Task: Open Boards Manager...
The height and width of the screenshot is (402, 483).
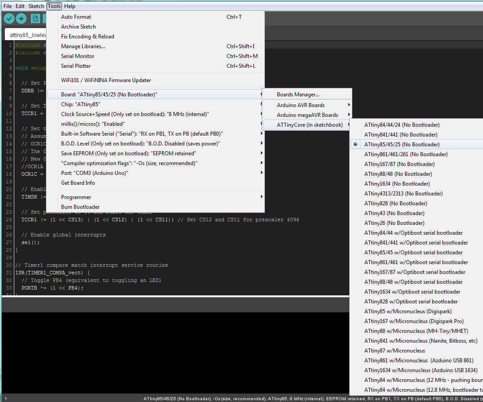Action: [307, 95]
